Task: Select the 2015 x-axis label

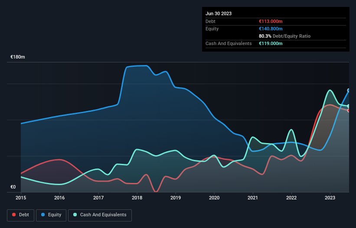Action: tap(21, 198)
